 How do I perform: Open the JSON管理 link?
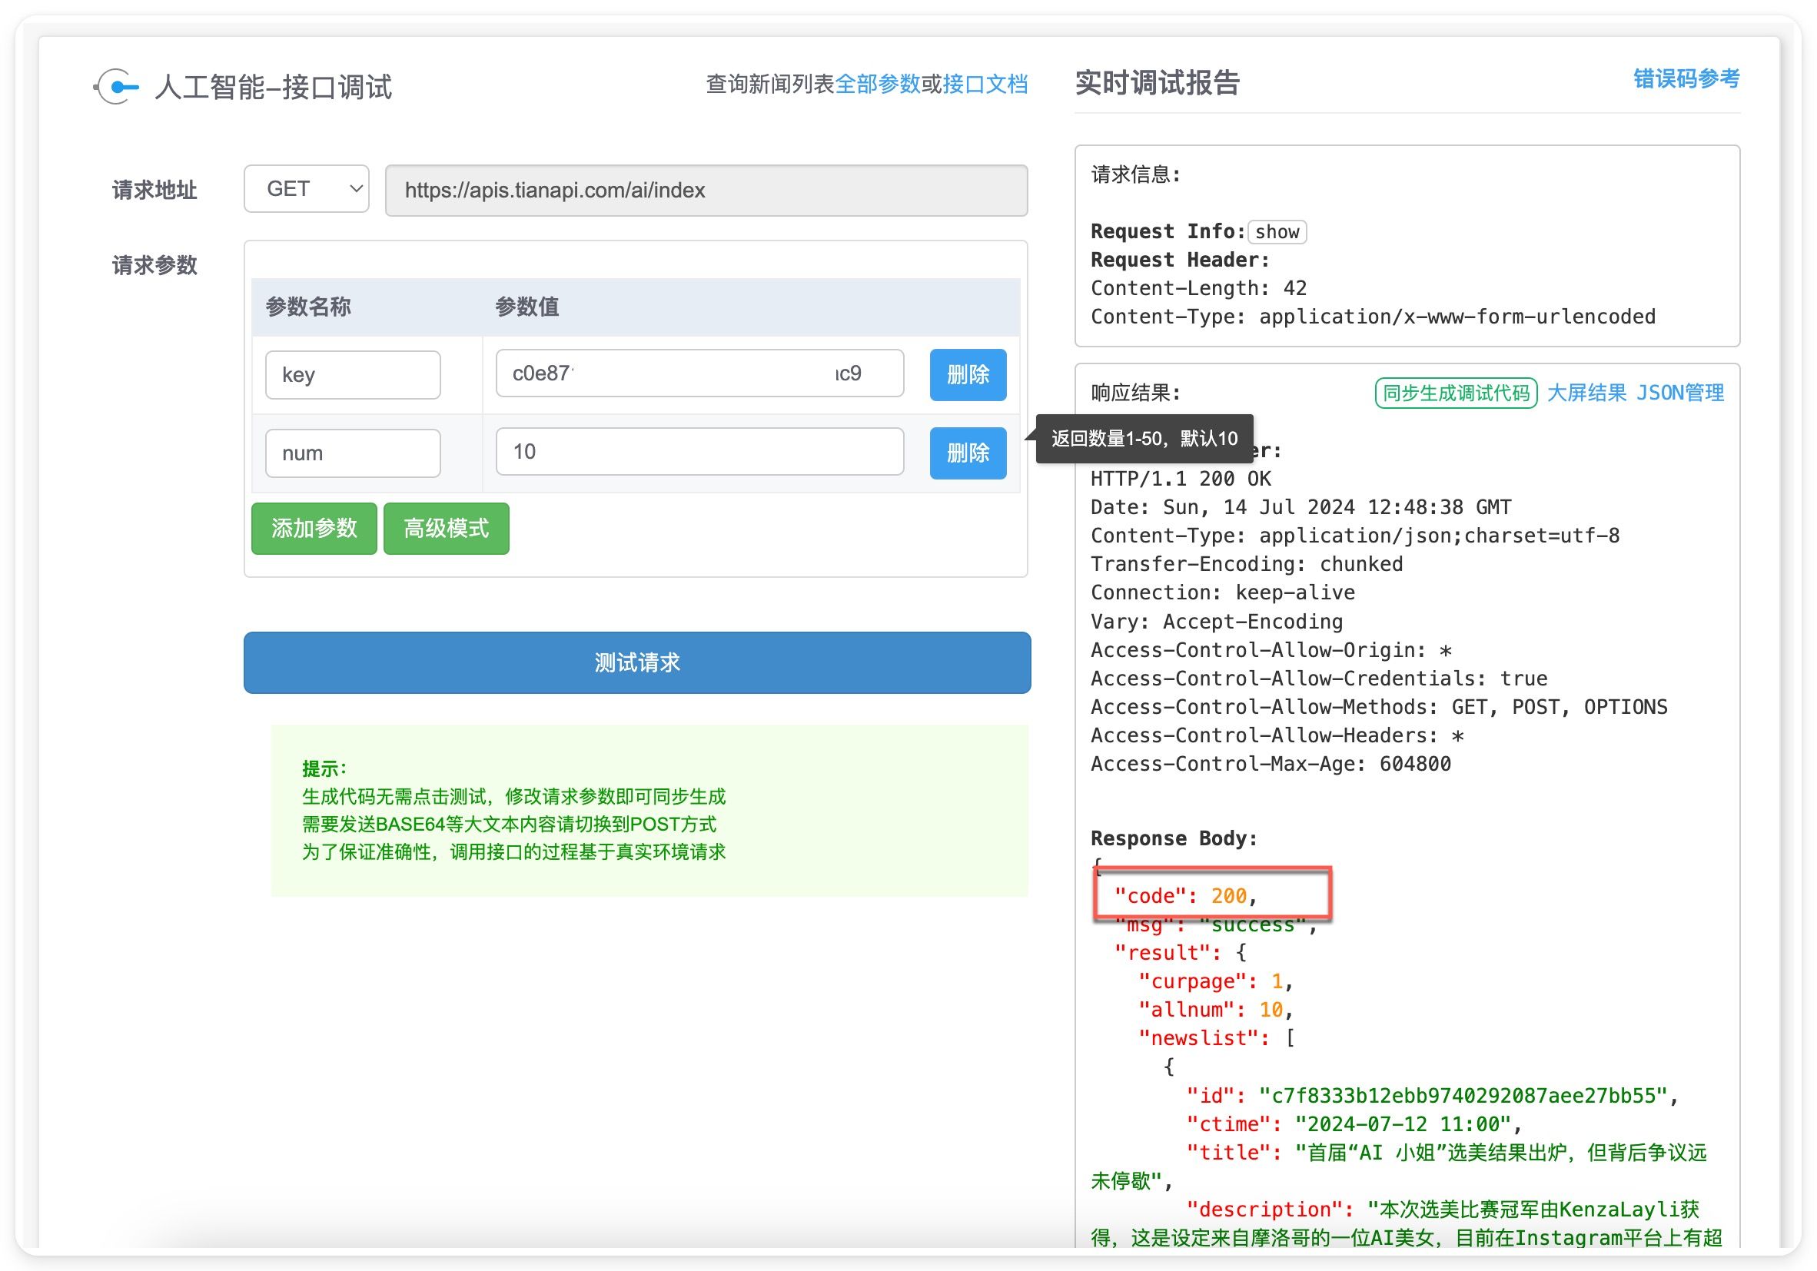[x=1679, y=393]
